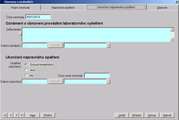Go to the first record

[5, 115]
